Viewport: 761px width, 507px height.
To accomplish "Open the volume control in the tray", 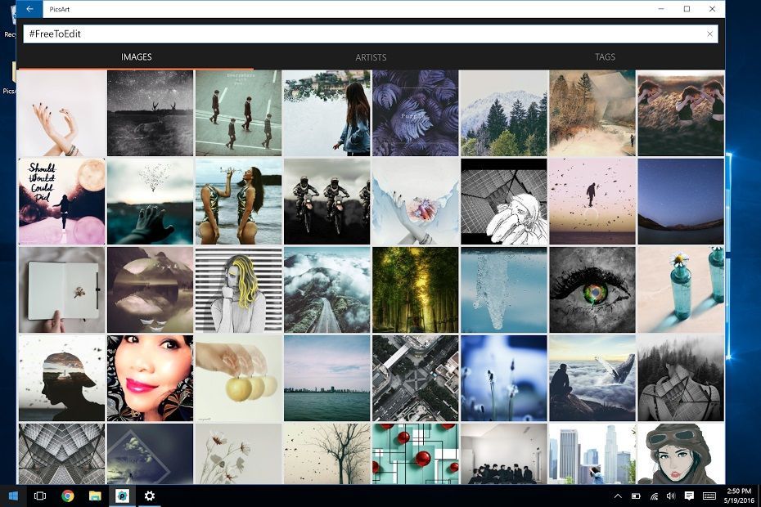I will point(672,496).
